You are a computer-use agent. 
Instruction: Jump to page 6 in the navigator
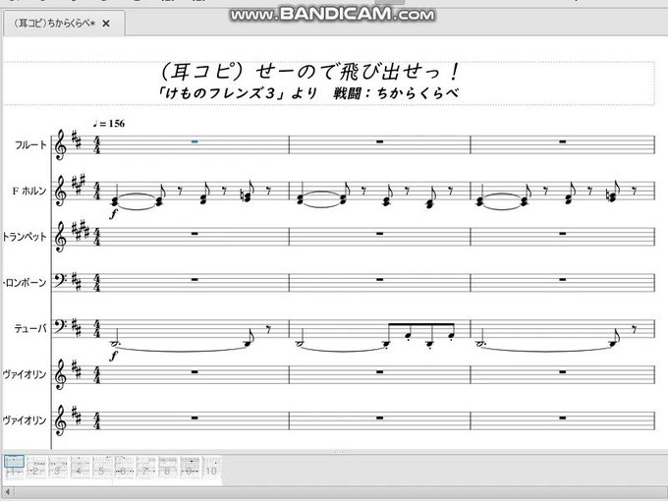tap(124, 468)
